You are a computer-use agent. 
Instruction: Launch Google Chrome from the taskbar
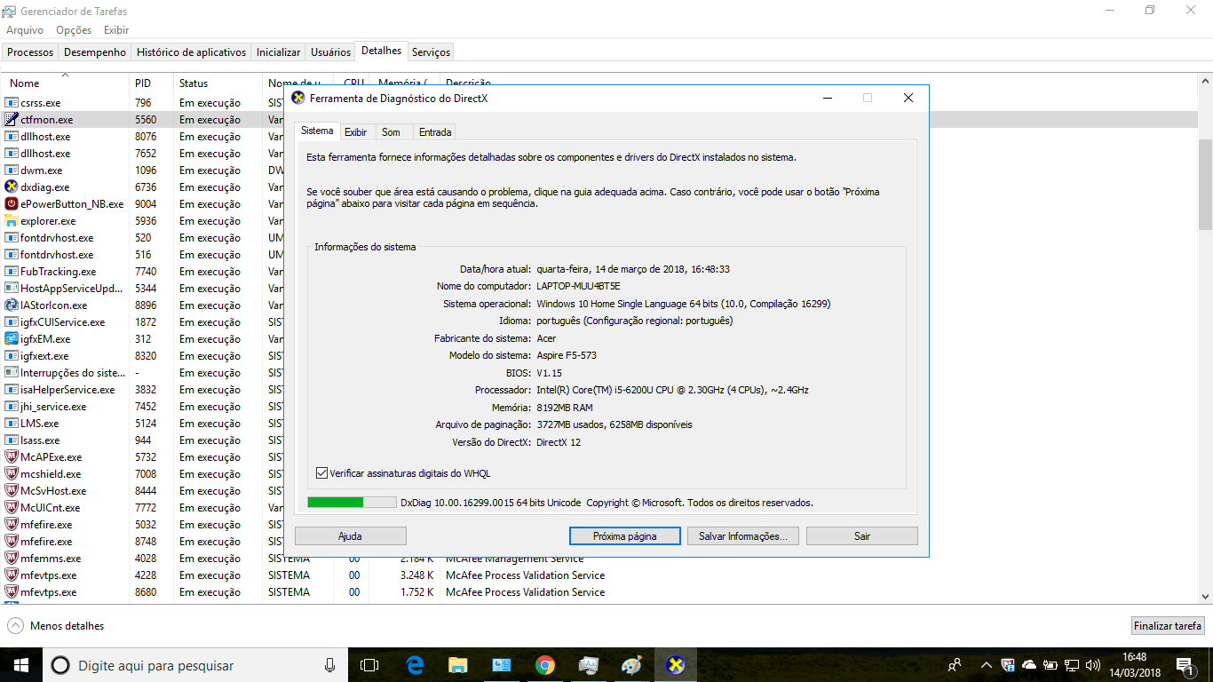pos(544,664)
